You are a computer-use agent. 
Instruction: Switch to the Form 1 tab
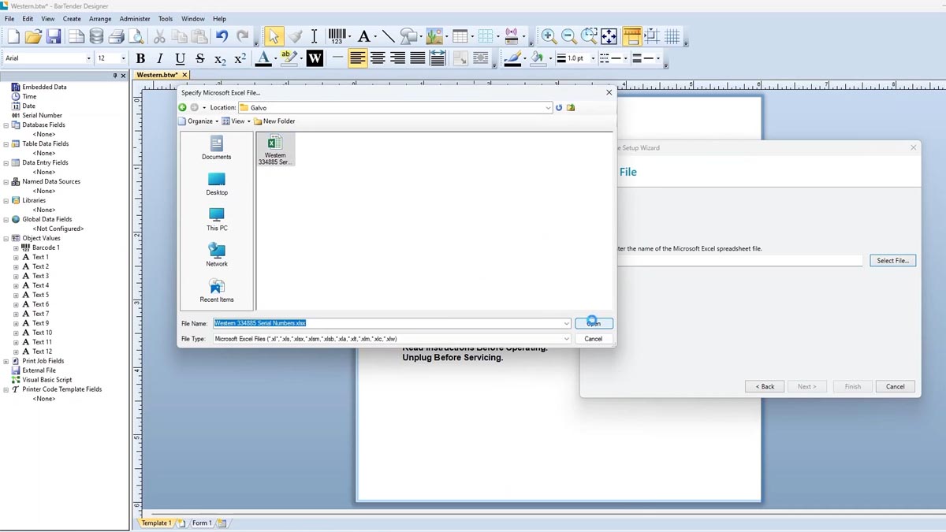coord(201,523)
